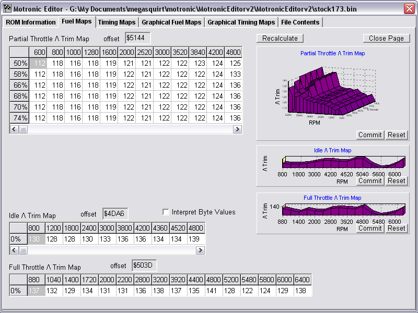The height and width of the screenshot is (313, 418).
Task: Select the 50% row, 600 RPM cell
Action: (x=38, y=63)
